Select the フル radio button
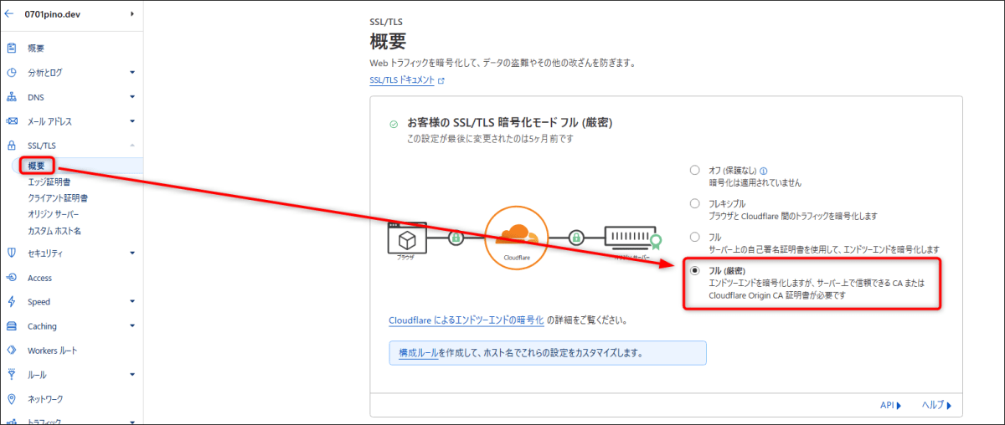The height and width of the screenshot is (425, 1005). [x=694, y=238]
